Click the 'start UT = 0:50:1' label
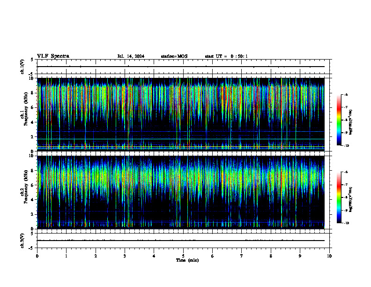This screenshot has height=287, width=371. tap(226, 56)
